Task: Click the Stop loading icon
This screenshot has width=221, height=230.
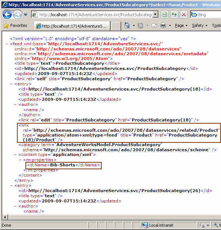Action: tap(183, 15)
